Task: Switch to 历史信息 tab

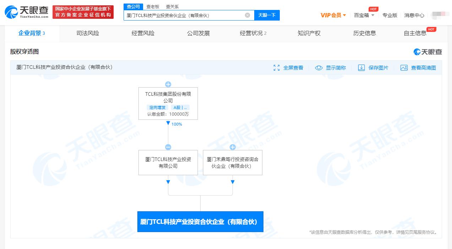Action: (364, 33)
